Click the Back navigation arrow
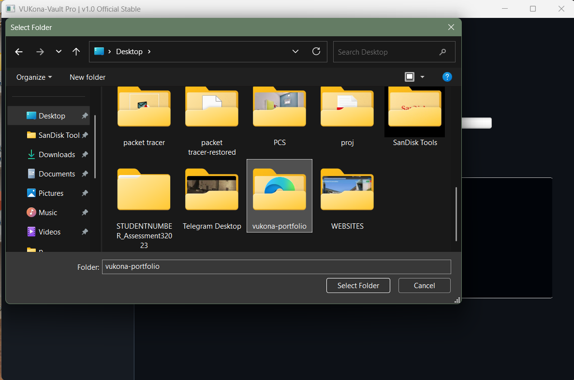The width and height of the screenshot is (574, 380). point(18,51)
